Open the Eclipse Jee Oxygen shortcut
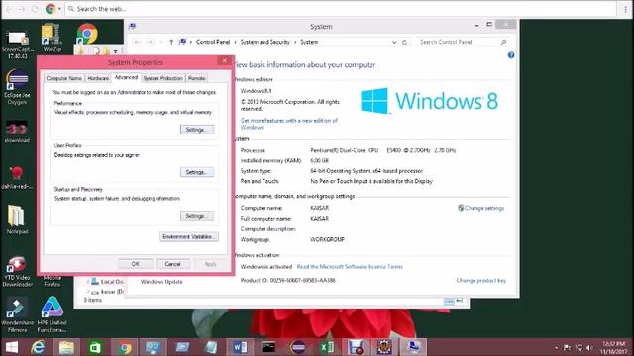Viewport: 634px width, 356px height. pos(17,87)
